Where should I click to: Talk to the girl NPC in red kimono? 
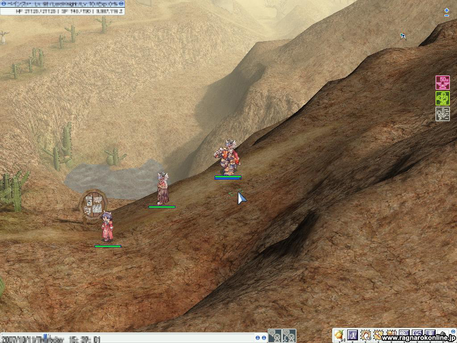coord(107,226)
